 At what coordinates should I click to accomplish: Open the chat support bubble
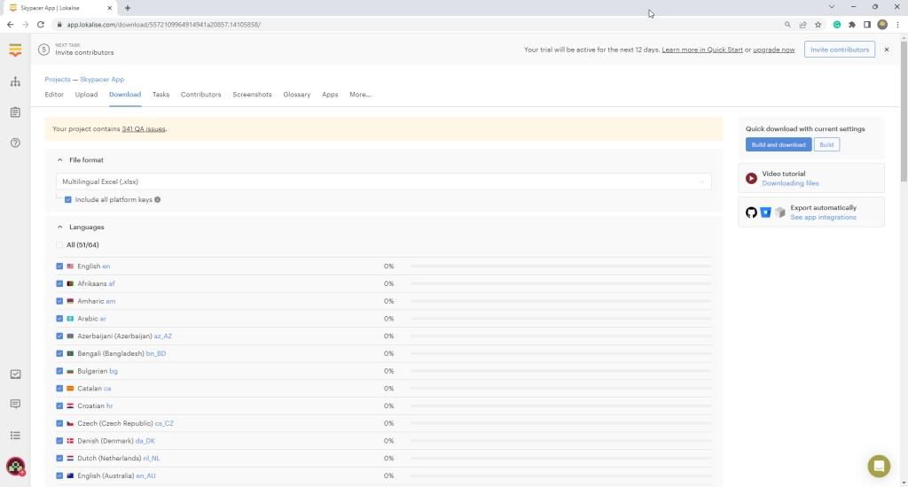(879, 466)
